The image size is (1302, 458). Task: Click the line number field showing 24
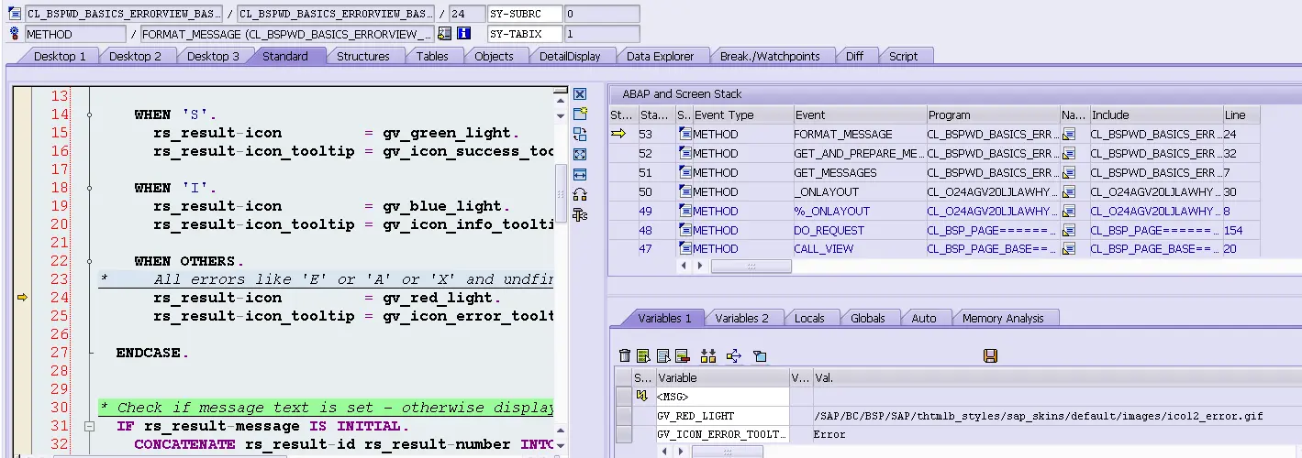pos(466,14)
